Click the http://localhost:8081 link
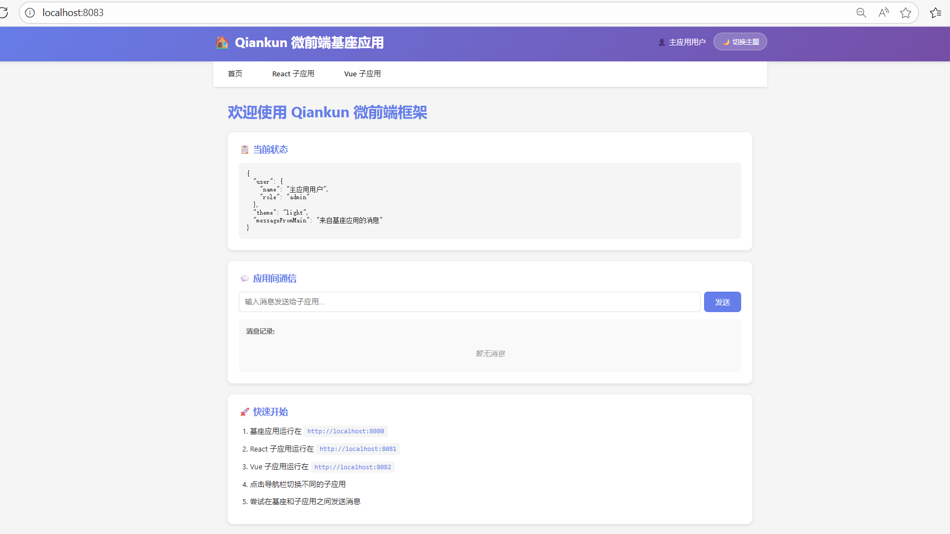The height and width of the screenshot is (534, 950). coord(358,449)
